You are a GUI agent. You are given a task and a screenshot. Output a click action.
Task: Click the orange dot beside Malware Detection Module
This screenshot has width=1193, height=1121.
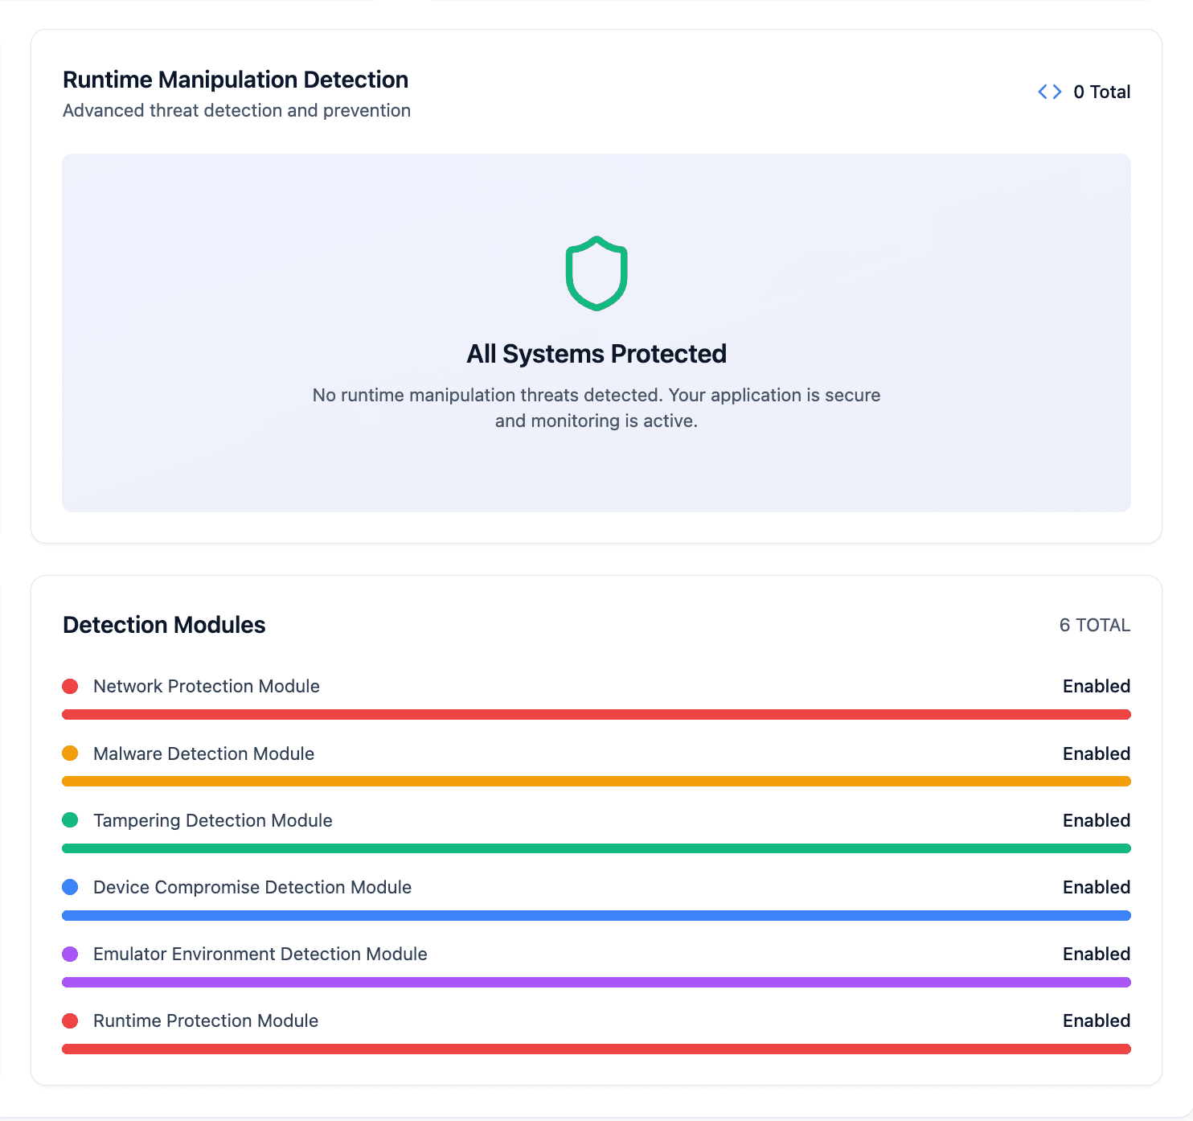tap(70, 753)
